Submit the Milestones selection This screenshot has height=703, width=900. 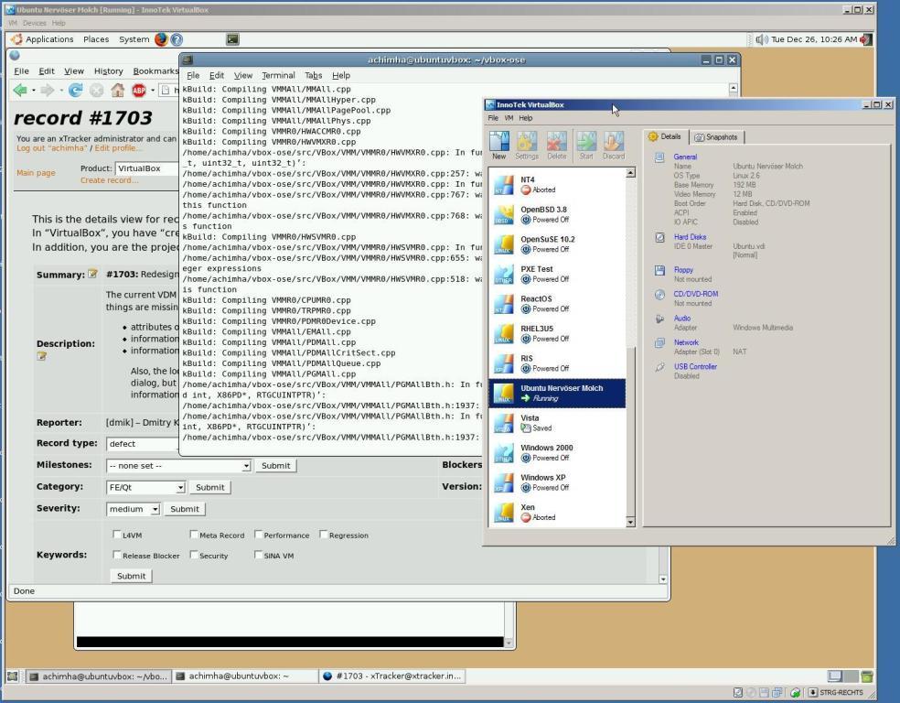click(275, 466)
